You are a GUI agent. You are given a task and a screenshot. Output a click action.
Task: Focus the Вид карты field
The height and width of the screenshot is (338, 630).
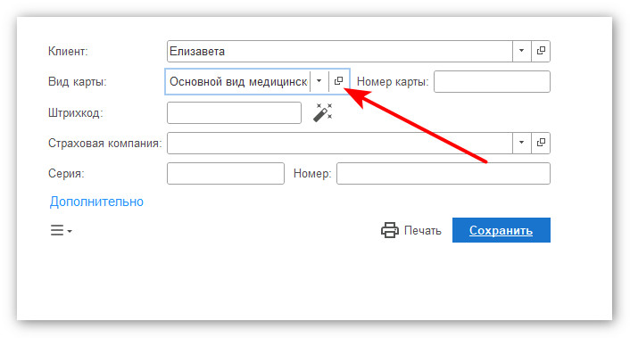tap(238, 81)
